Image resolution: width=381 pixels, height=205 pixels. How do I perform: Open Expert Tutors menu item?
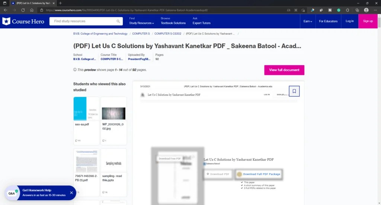(201, 23)
